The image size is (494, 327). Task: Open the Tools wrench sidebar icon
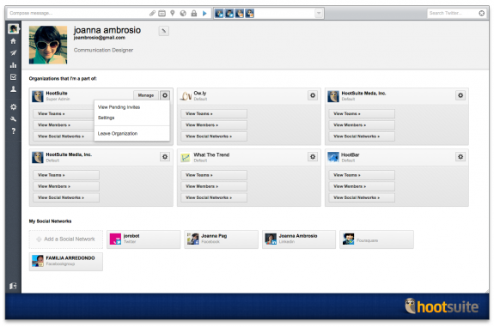coord(13,119)
